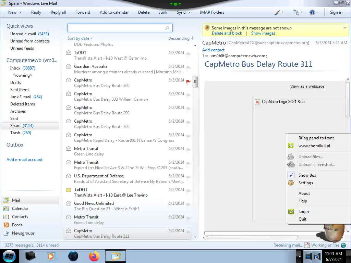Show hidden system tray icons arrow
This screenshot has height=263, width=351.
(300, 256)
